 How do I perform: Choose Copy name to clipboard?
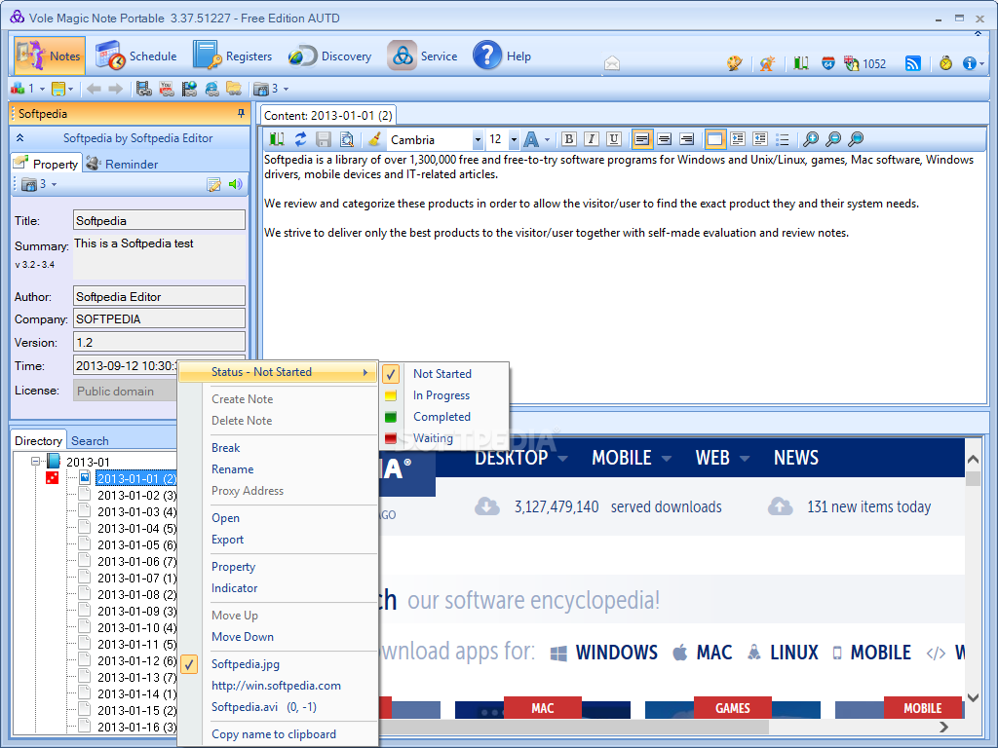point(274,734)
